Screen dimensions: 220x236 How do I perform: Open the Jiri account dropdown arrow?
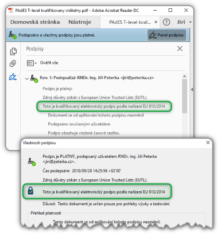(x=191, y=22)
